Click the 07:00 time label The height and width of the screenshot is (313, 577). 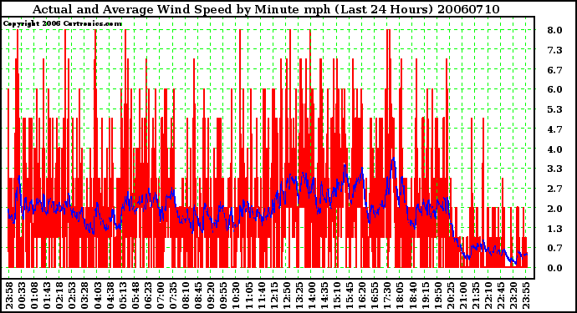[161, 295]
